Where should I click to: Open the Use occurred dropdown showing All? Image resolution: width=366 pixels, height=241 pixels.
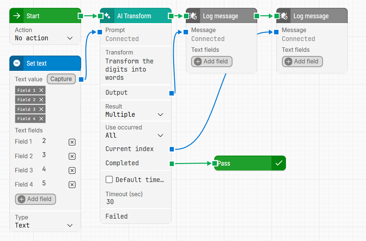tap(134, 135)
